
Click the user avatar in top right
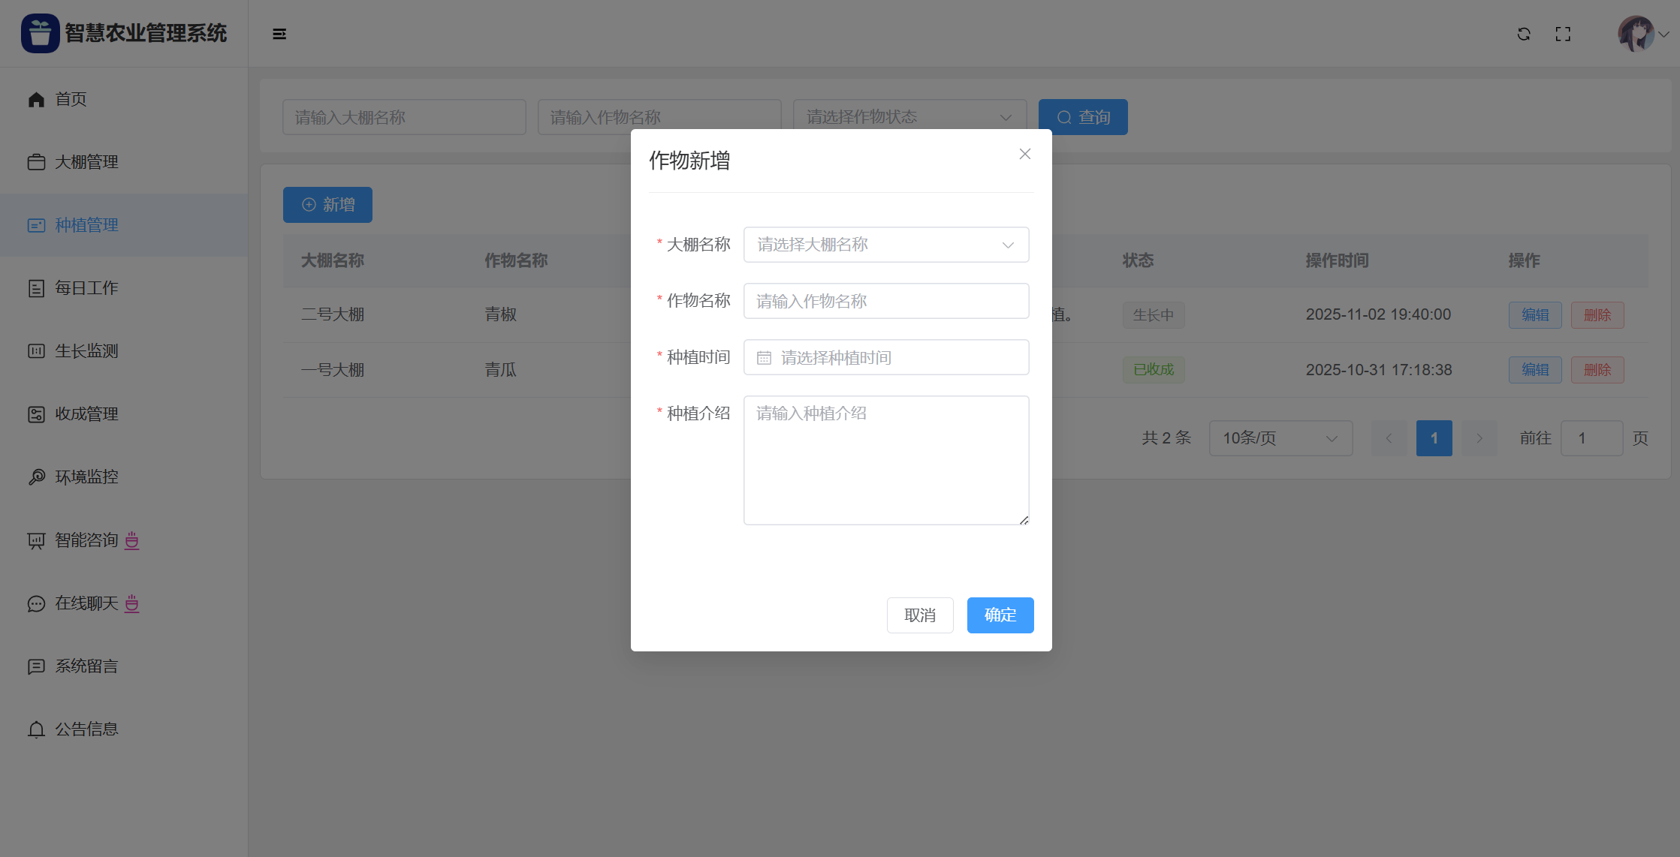(1636, 34)
